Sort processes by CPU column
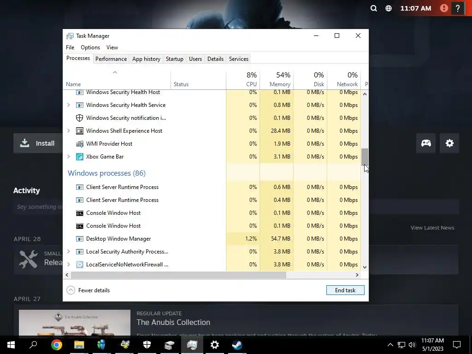This screenshot has width=472, height=354. 243,79
